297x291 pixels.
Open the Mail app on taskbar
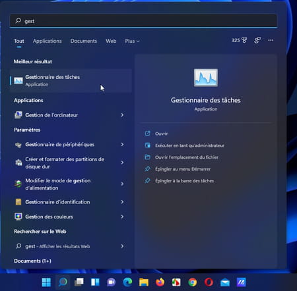click(x=225, y=282)
